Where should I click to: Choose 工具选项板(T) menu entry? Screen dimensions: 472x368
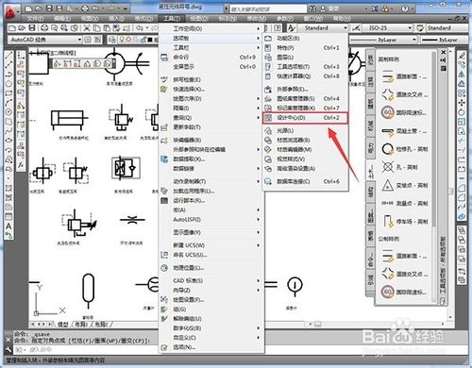point(306,67)
